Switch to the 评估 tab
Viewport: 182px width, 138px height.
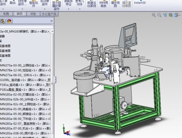[x=33, y=14]
